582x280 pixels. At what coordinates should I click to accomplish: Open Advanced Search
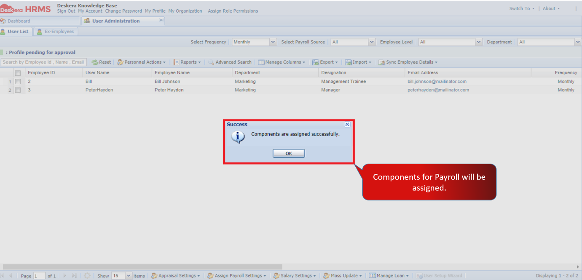point(230,62)
